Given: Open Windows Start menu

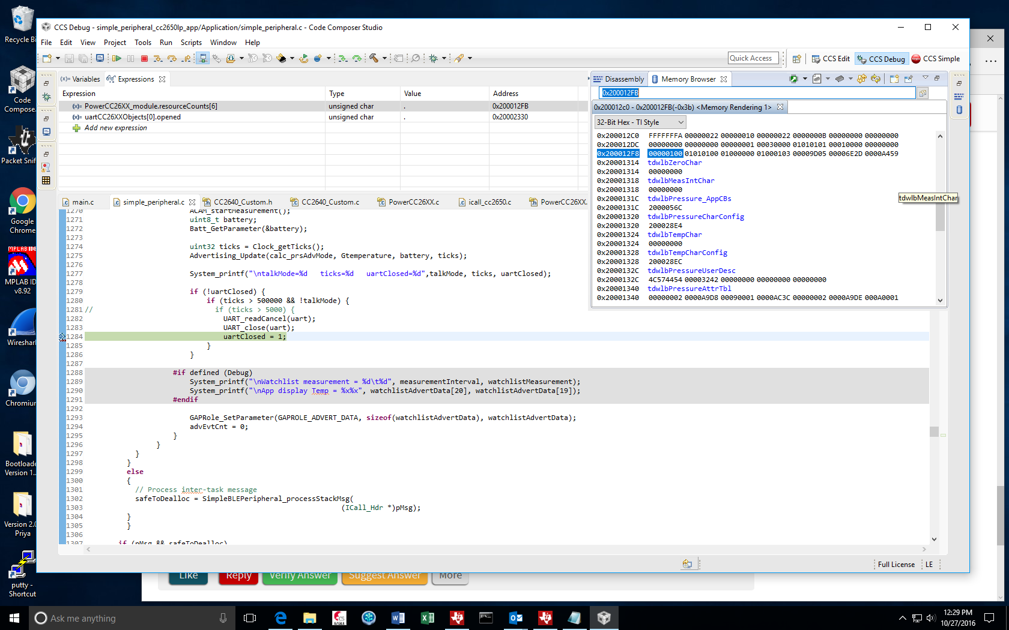Looking at the screenshot, I should [14, 618].
